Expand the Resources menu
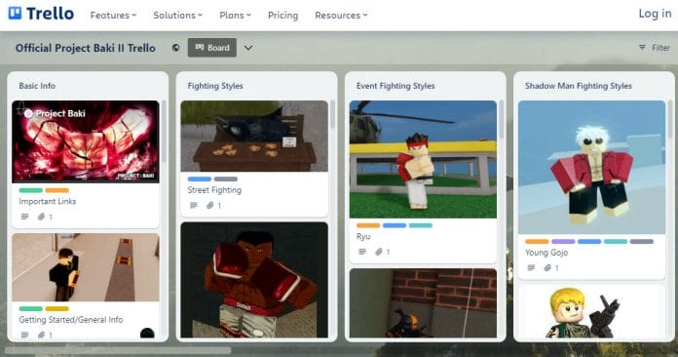The image size is (678, 357). click(341, 16)
